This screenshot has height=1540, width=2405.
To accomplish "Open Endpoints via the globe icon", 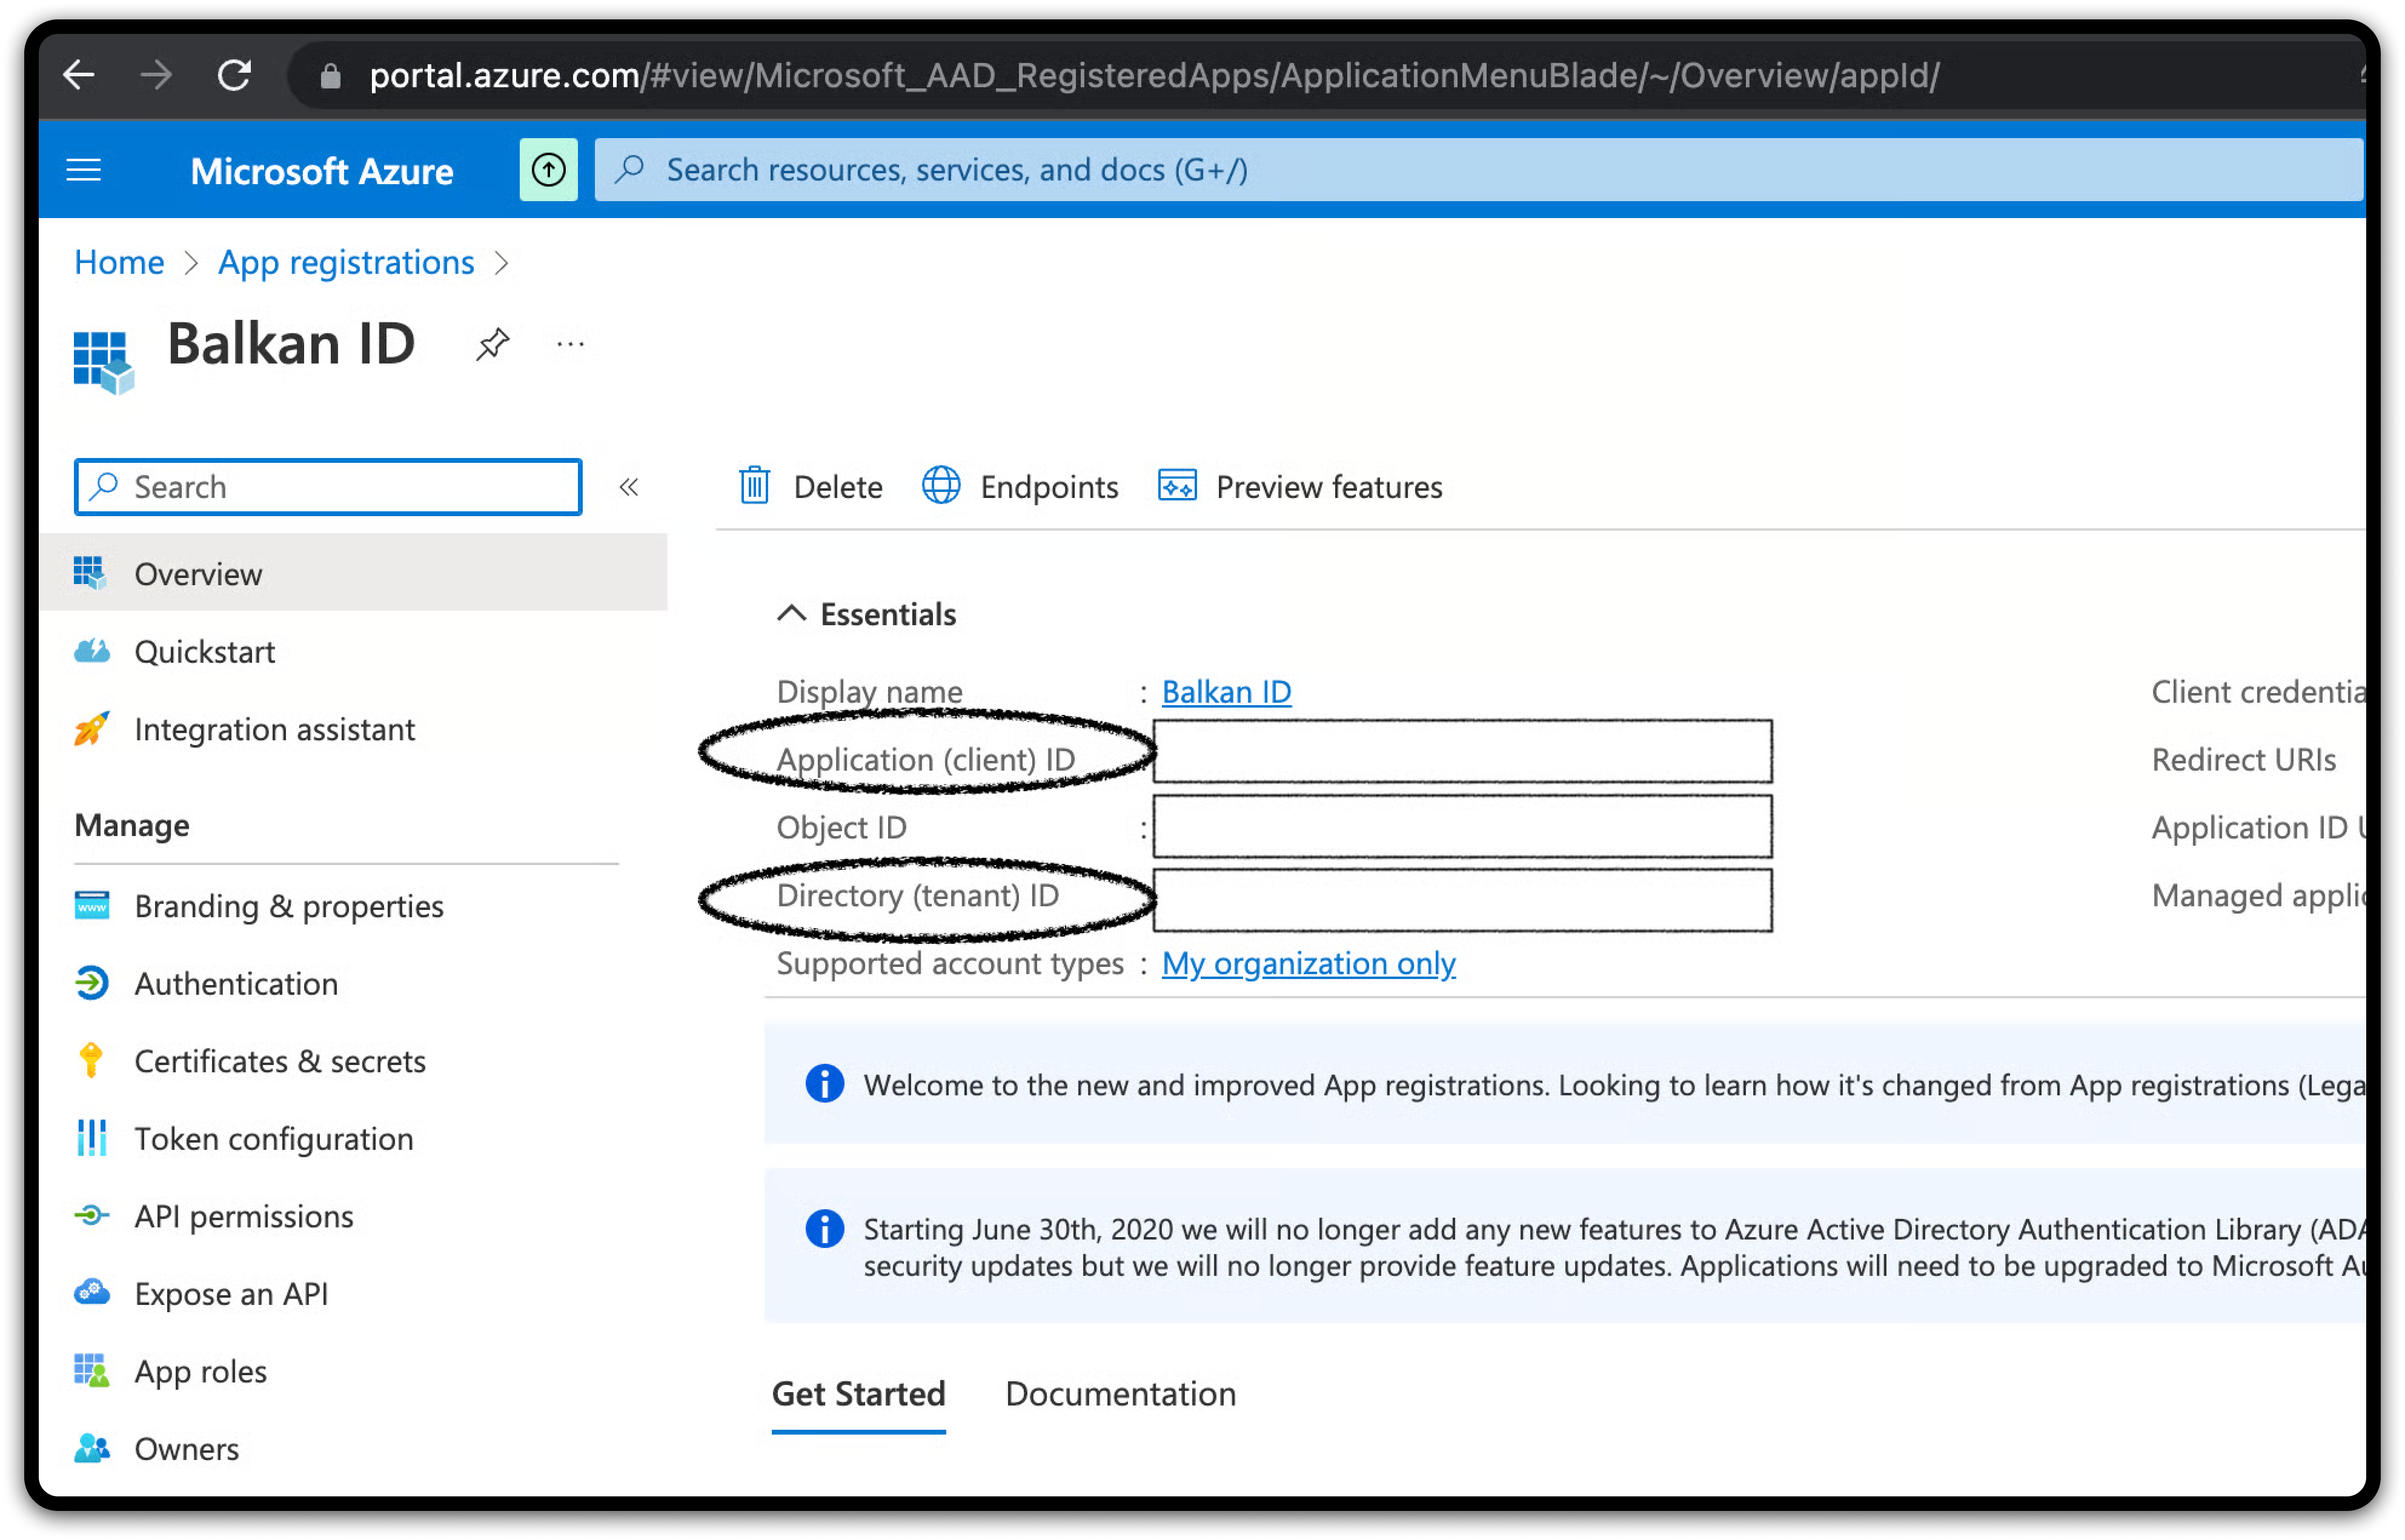I will click(941, 486).
